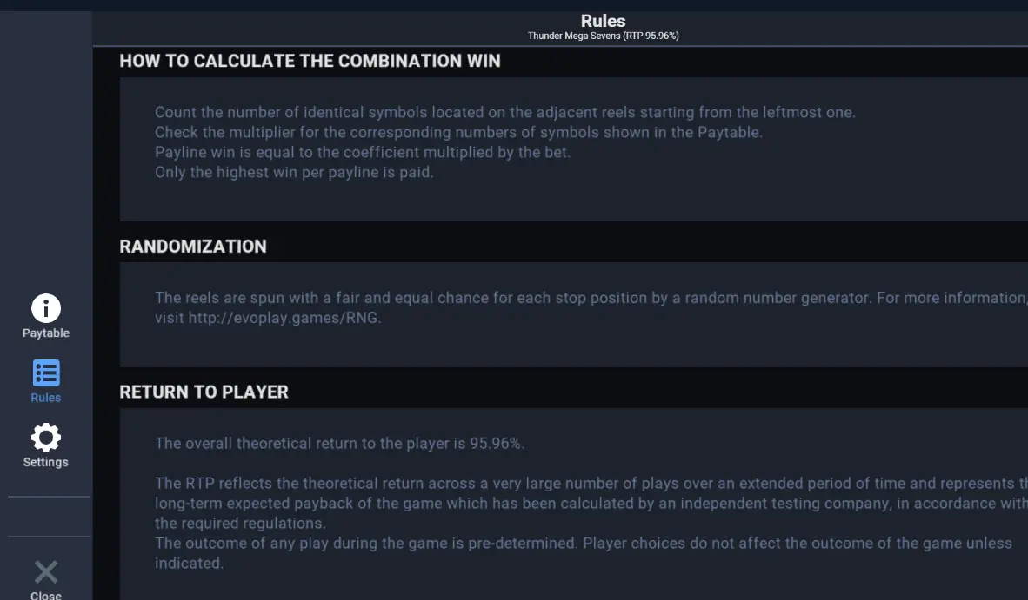
Task: Click the 95.96% theoretical return sentence
Action: [339, 444]
